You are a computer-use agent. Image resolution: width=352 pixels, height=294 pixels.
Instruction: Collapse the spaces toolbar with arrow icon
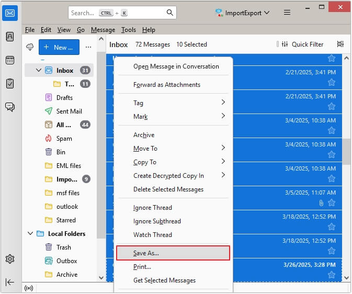tap(10, 282)
